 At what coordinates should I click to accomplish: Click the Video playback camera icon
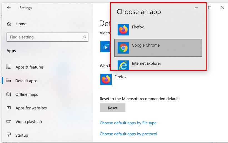(9, 121)
